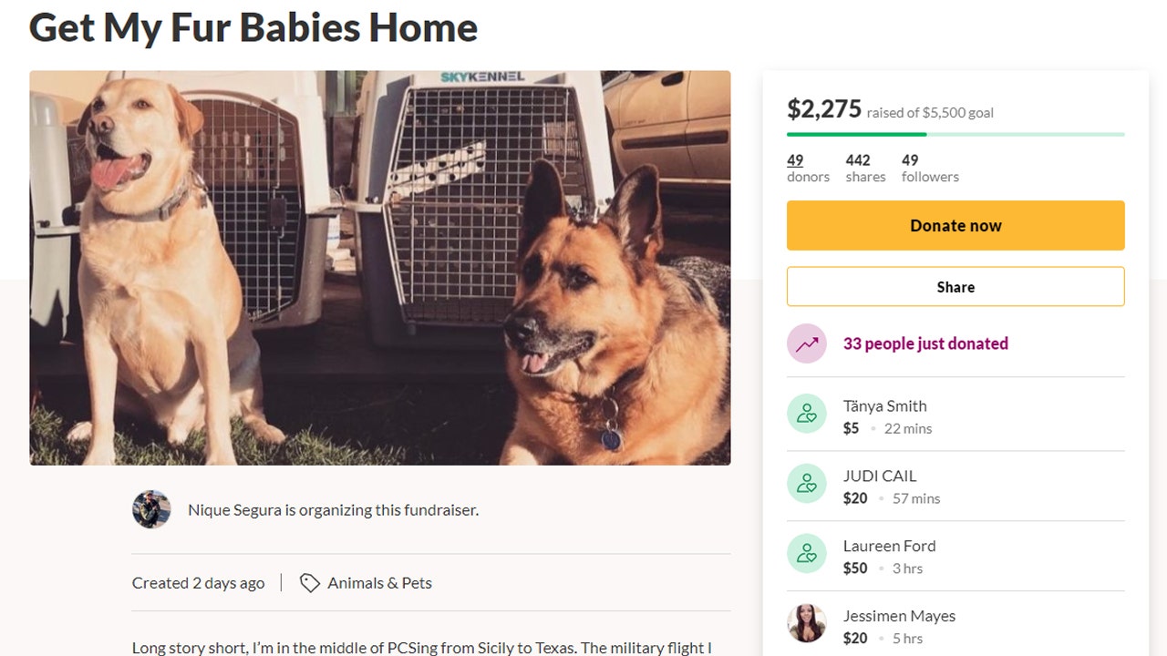Click the $2,275 raised amount
Viewport: 1167px width, 656px height.
click(x=824, y=109)
